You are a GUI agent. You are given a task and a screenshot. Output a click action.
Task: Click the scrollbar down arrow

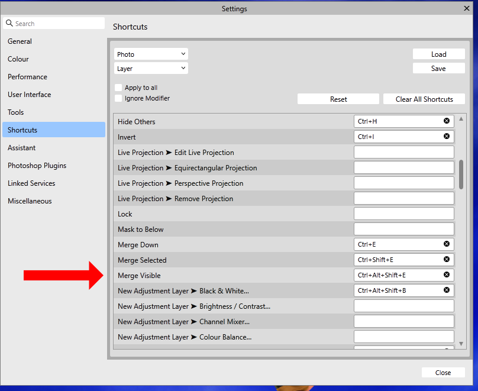pos(461,342)
